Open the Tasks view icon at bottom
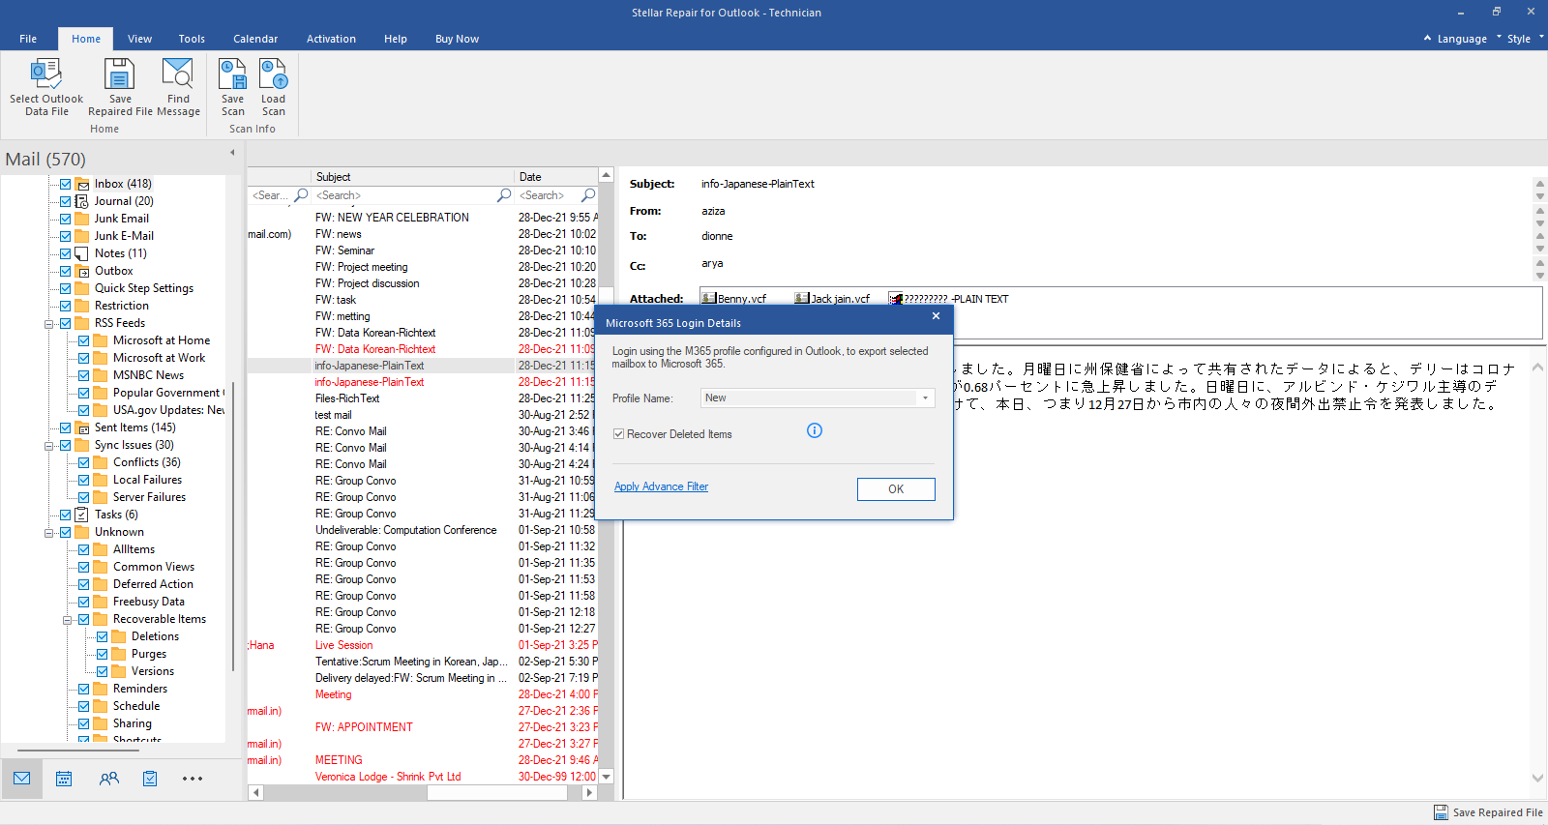 pyautogui.click(x=150, y=779)
